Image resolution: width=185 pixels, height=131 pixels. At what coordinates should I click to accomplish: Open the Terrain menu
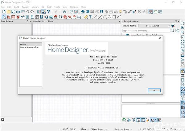click(25, 6)
